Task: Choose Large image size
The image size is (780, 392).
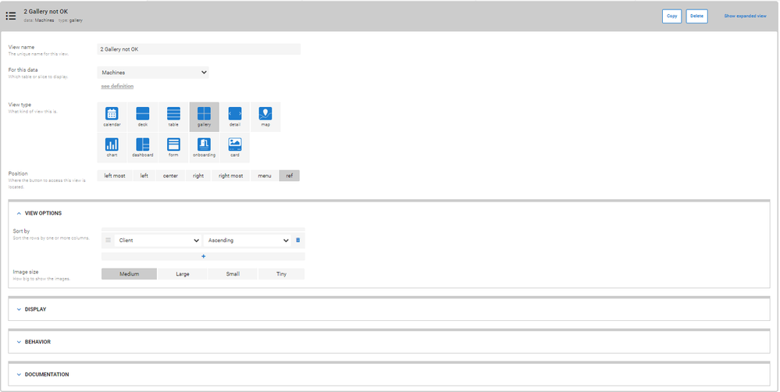Action: point(183,274)
